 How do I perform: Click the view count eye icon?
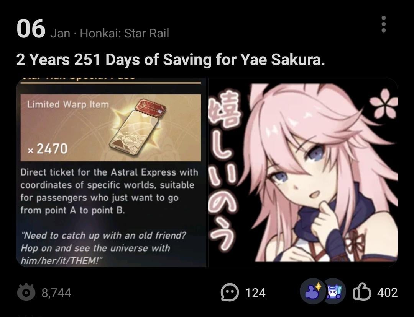point(26,292)
